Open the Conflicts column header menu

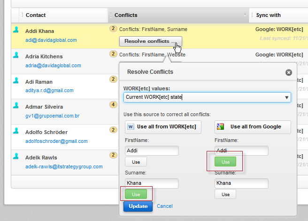[x=245, y=16]
